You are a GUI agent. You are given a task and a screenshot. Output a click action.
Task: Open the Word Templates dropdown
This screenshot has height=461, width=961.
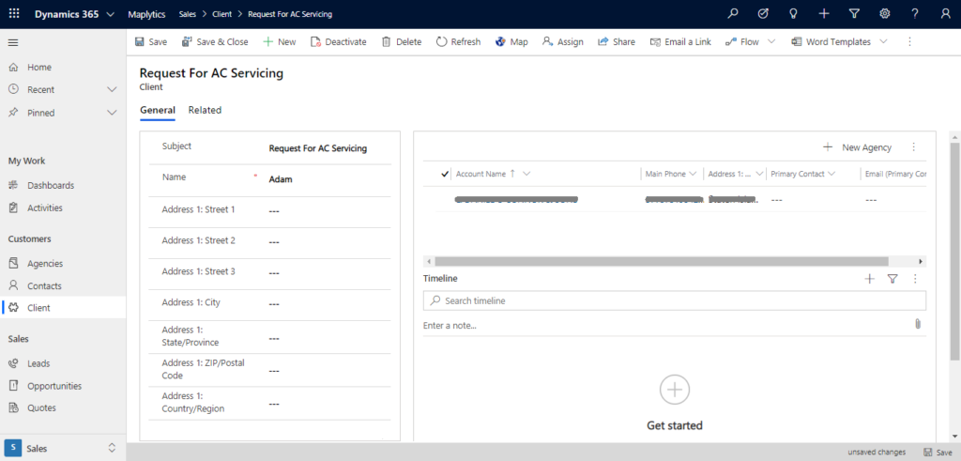click(x=883, y=42)
